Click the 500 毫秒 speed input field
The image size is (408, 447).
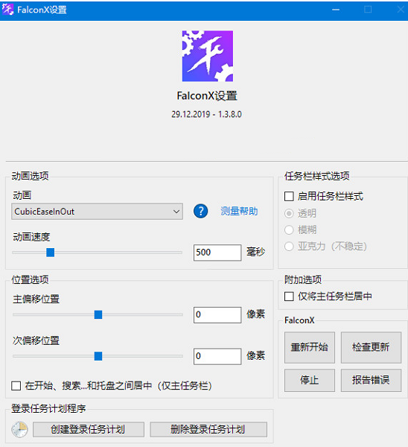coord(217,253)
